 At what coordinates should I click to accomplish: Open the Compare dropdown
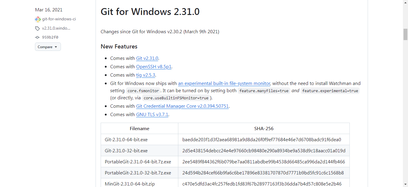48,47
